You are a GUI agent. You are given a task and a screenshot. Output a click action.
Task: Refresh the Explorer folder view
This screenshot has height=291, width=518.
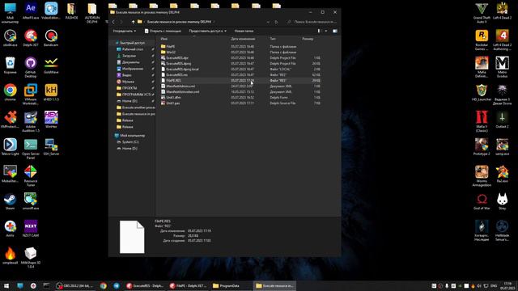(x=276, y=22)
